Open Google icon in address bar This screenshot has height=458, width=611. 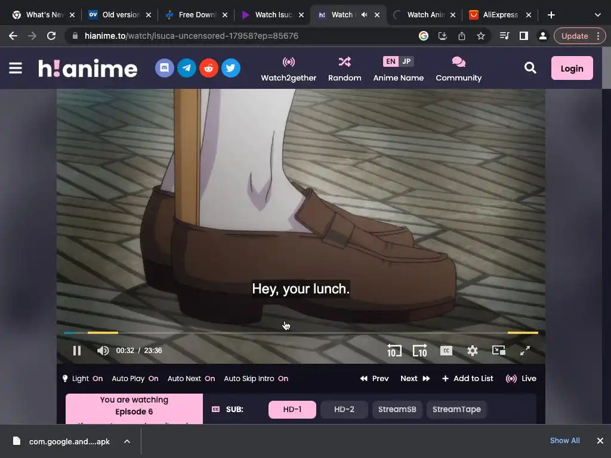click(424, 36)
